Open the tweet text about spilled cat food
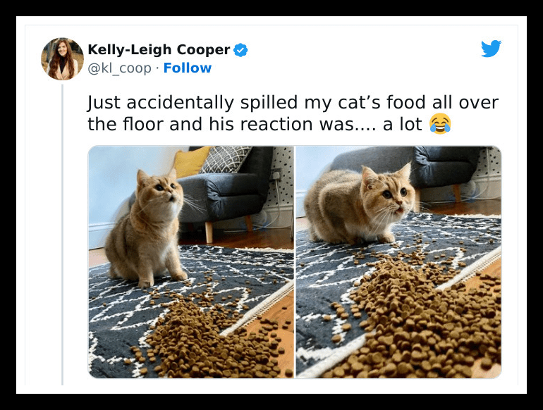 (x=293, y=113)
